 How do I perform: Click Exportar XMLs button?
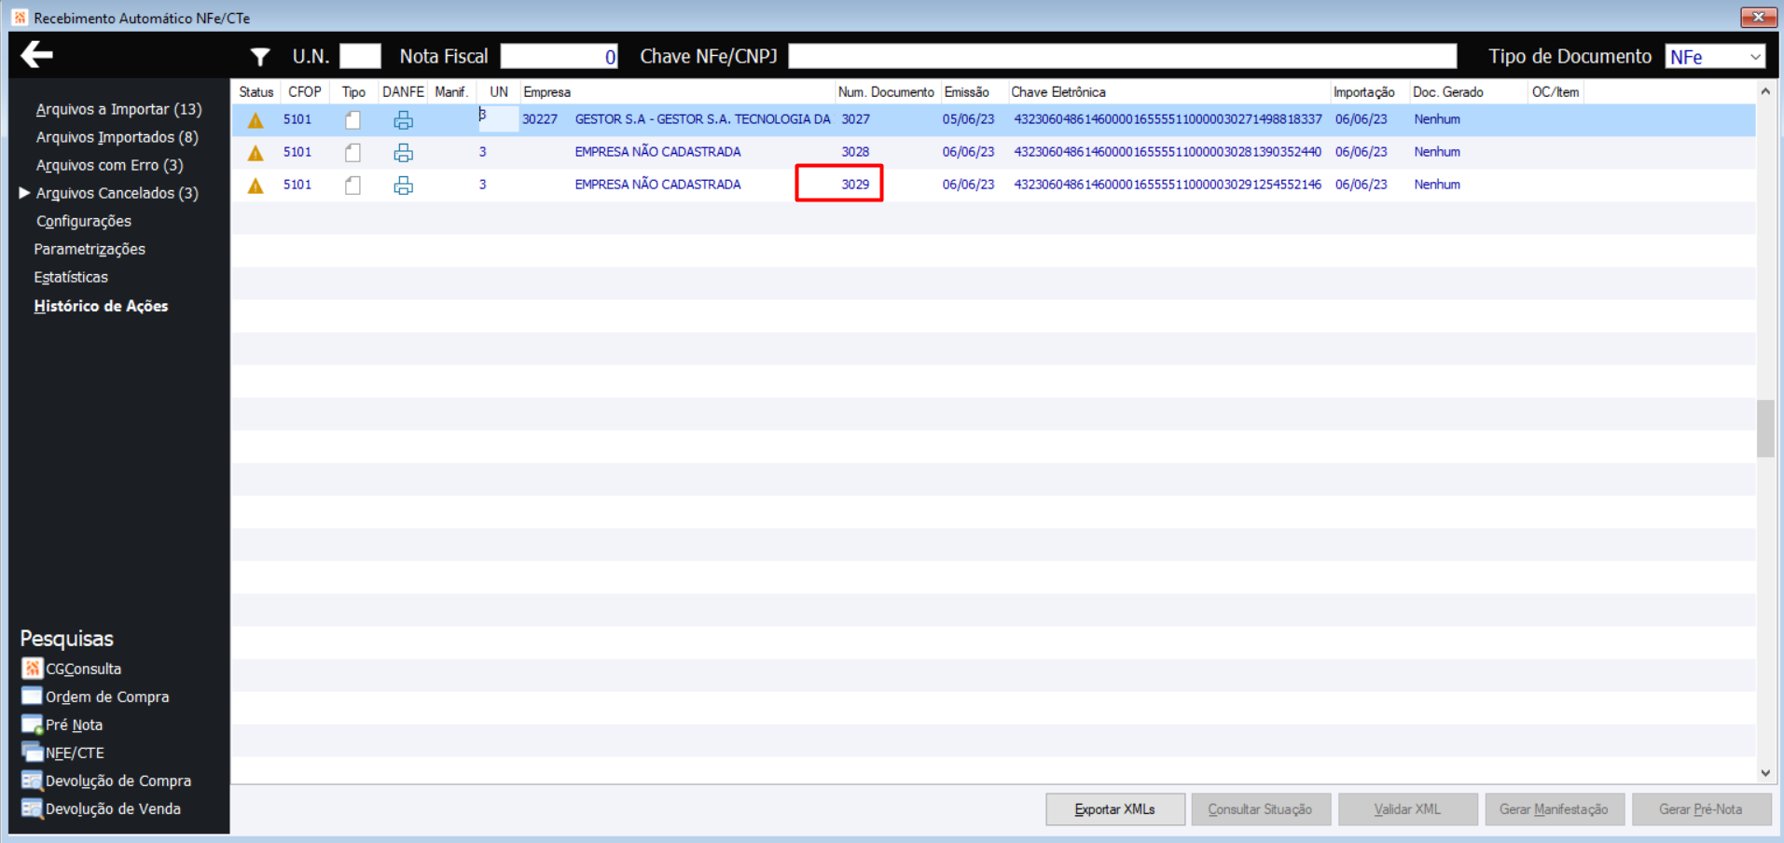[1115, 809]
